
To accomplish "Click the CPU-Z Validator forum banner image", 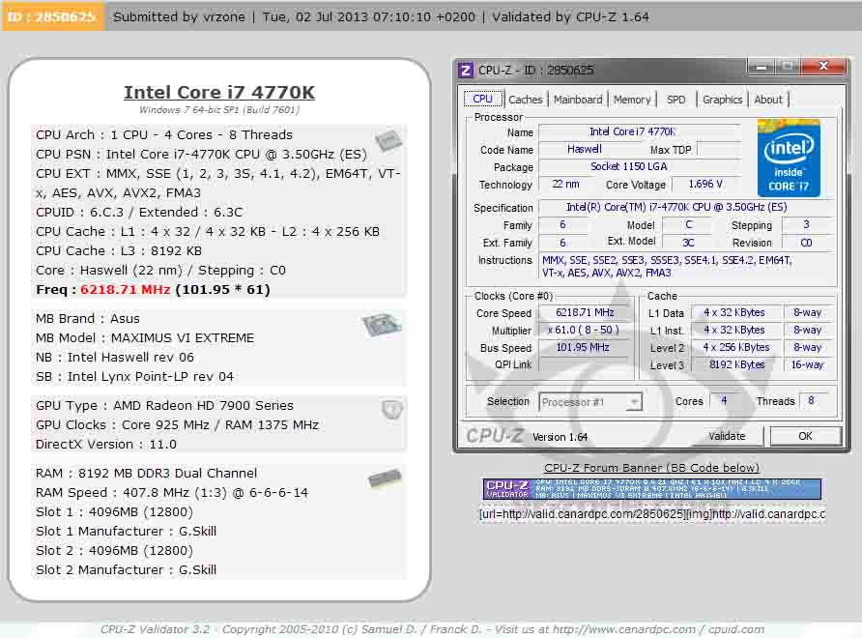I will coord(652,489).
